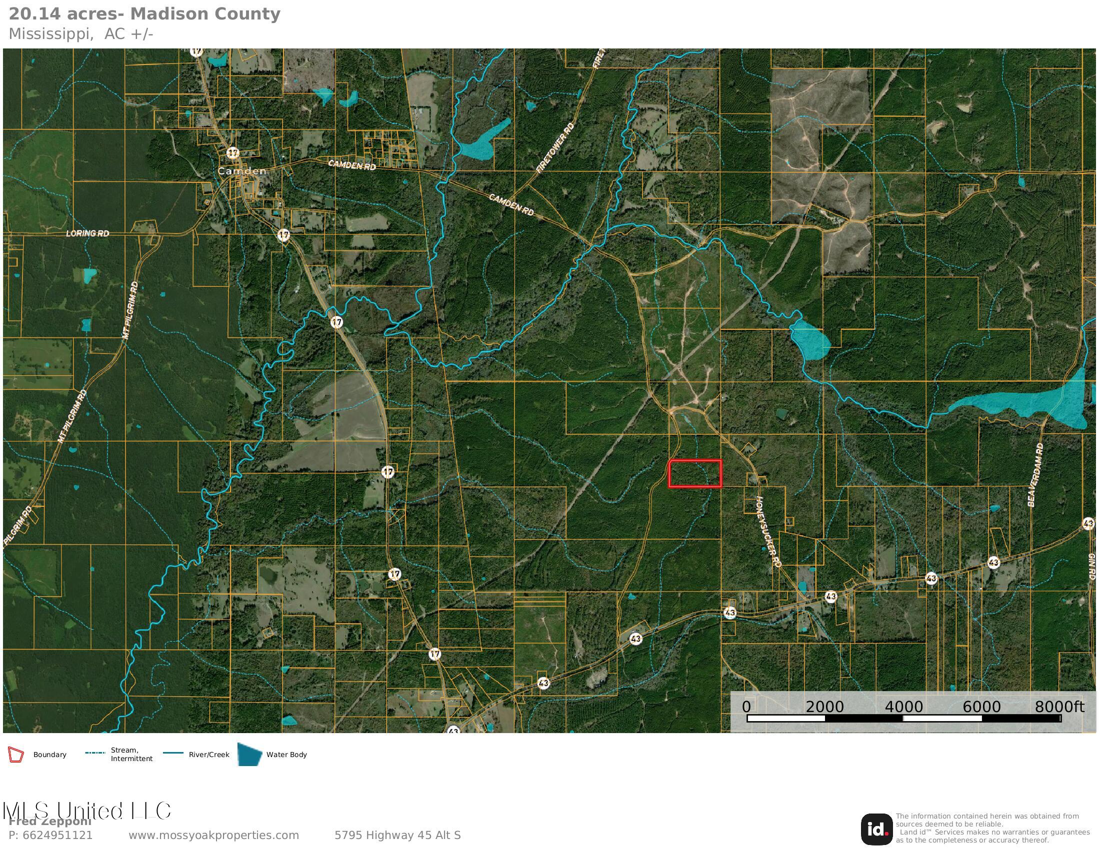Click the 'BEAVERDAM RD' road label

[x=1035, y=475]
